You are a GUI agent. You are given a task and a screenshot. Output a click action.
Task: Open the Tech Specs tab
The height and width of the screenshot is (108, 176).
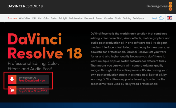(x=138, y=18)
